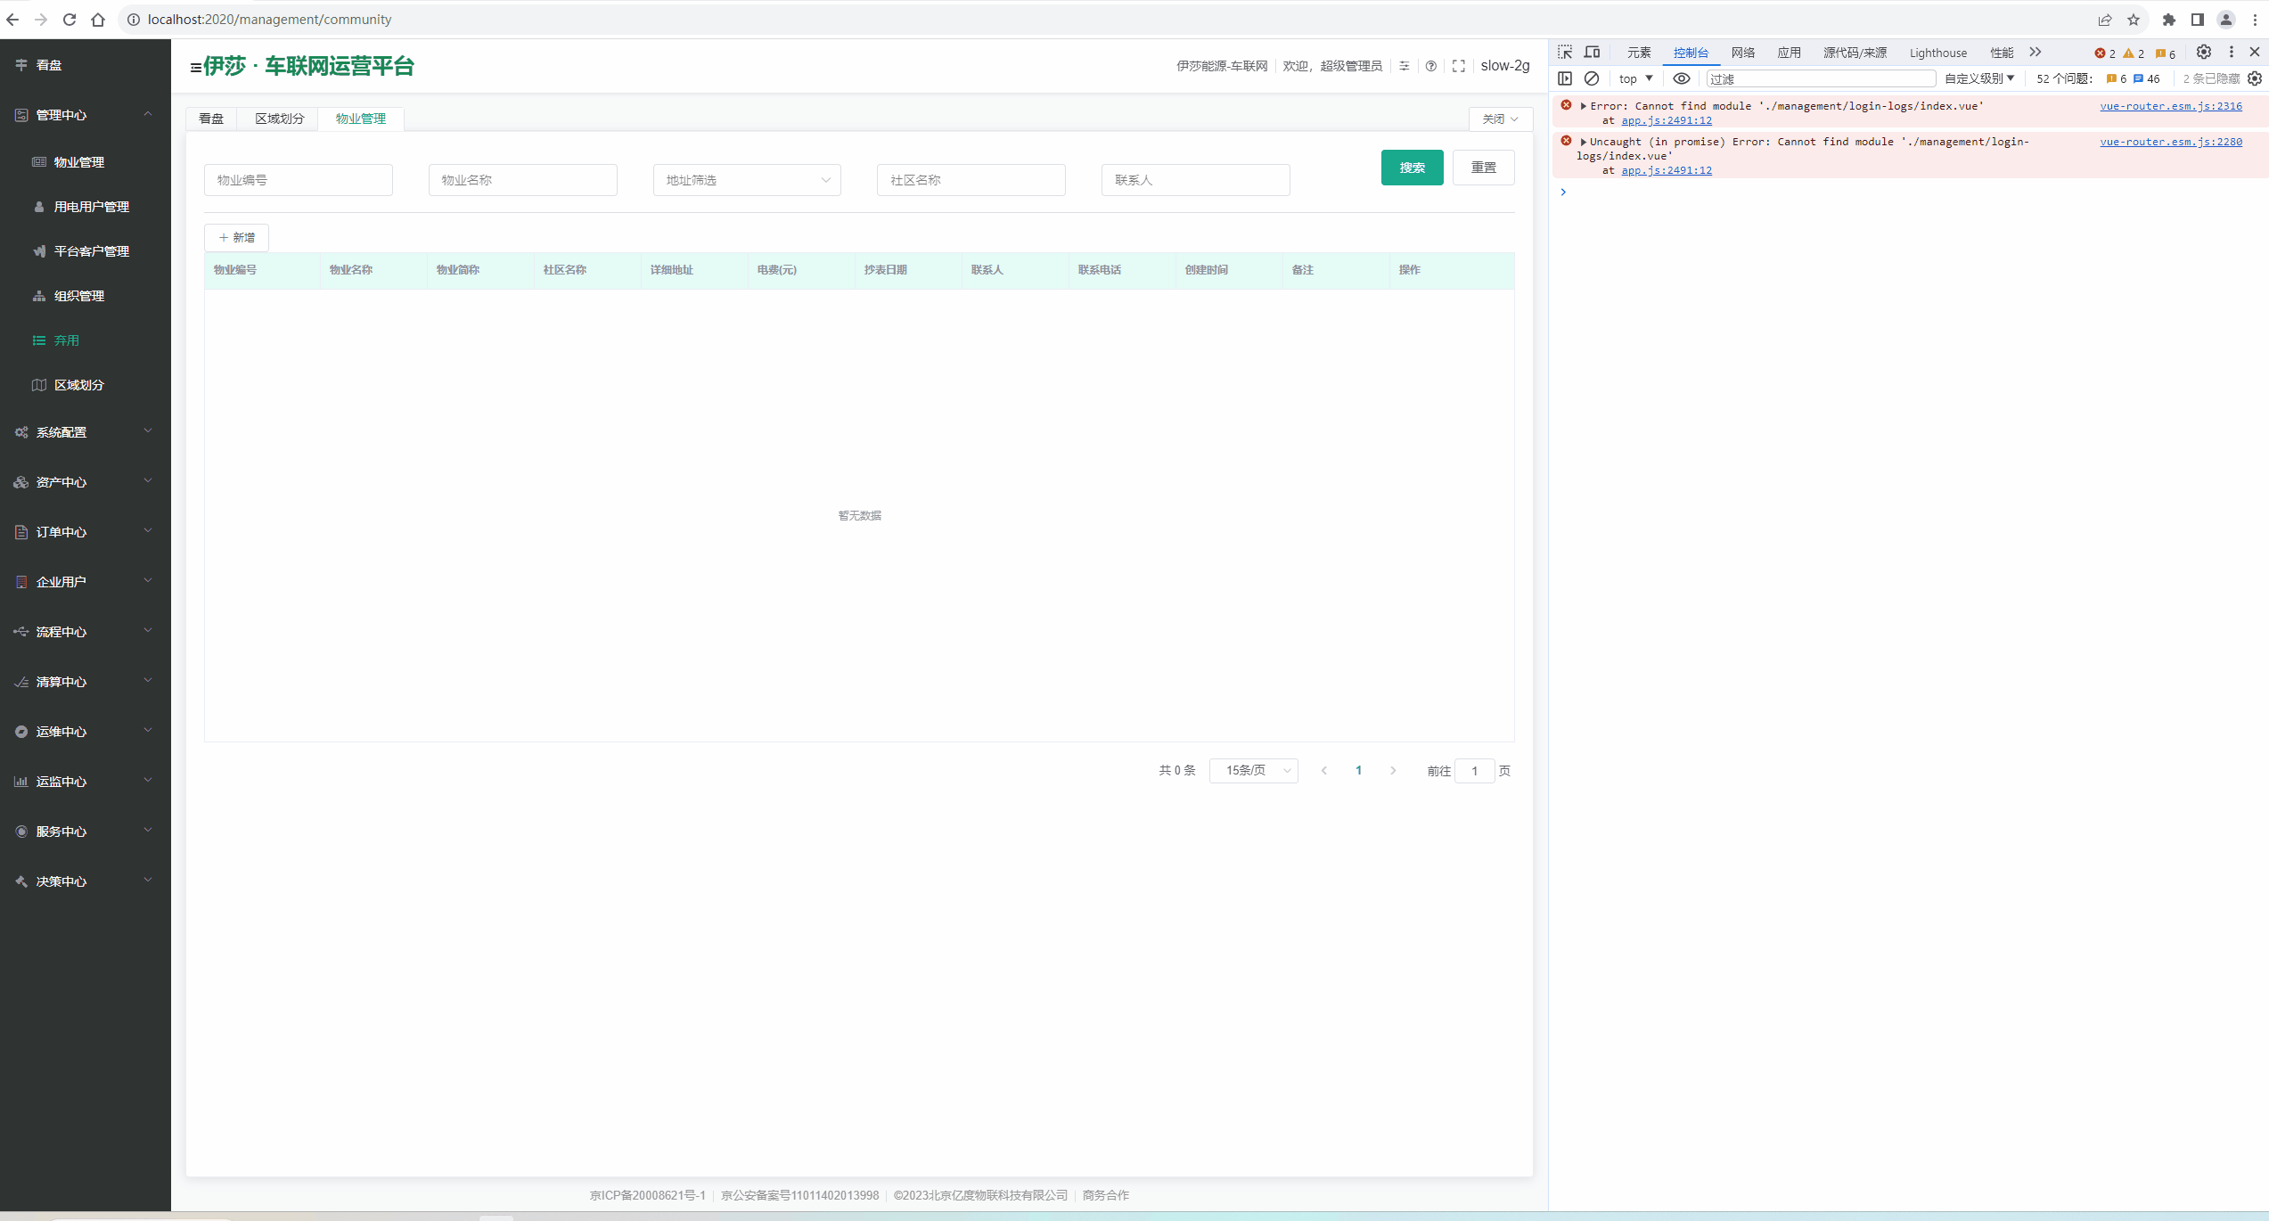Image resolution: width=2269 pixels, height=1221 pixels.
Task: Click the green 搜索 button
Action: [1412, 168]
